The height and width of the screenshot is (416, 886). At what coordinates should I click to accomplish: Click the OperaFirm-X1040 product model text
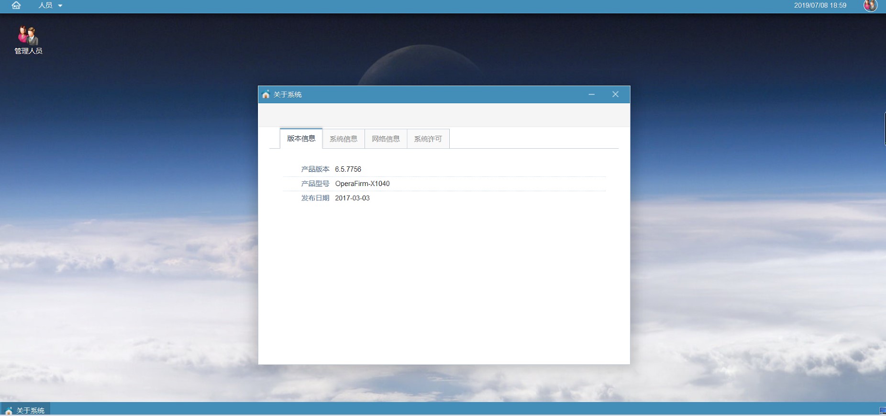[x=362, y=184]
